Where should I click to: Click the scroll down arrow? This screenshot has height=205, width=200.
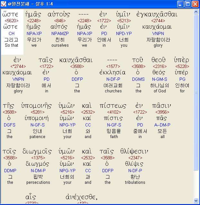pyautogui.click(x=196, y=200)
